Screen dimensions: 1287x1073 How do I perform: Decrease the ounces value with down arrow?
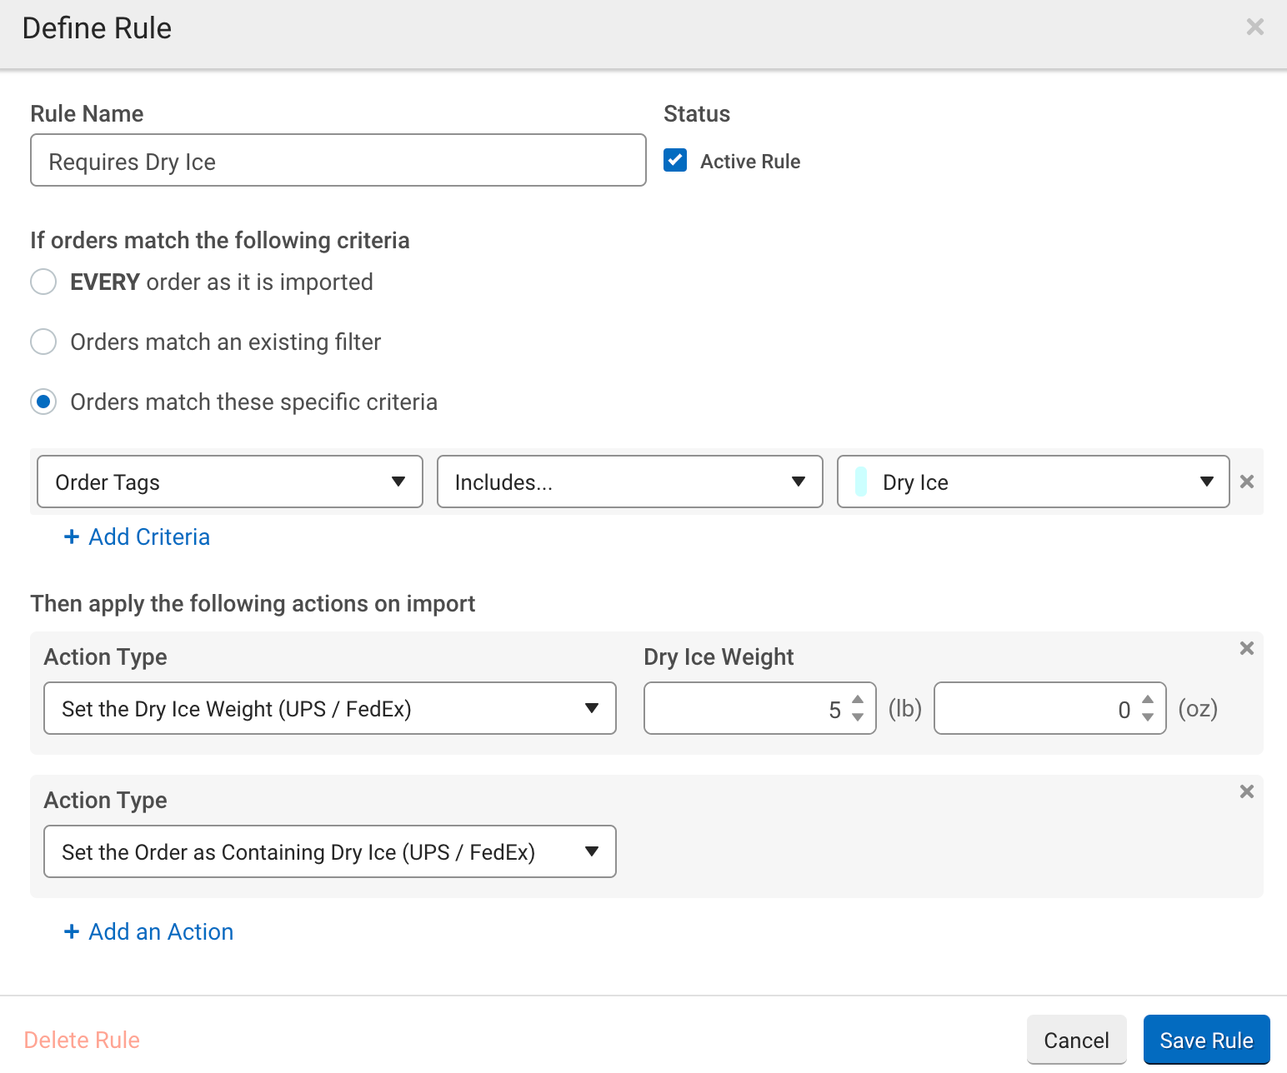1148,717
